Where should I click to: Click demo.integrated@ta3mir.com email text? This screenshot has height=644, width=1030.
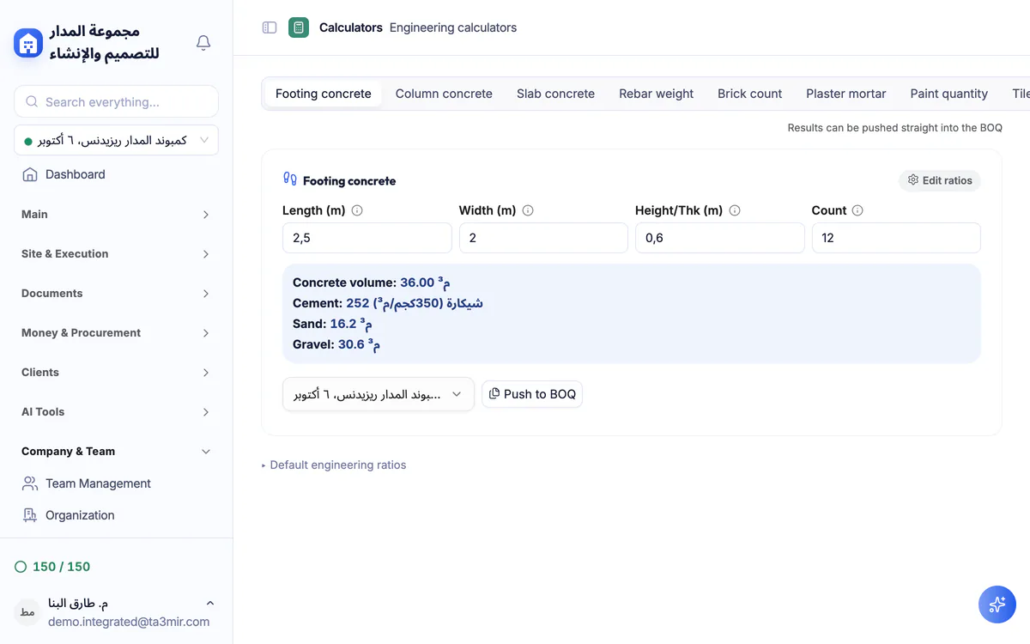click(x=129, y=622)
